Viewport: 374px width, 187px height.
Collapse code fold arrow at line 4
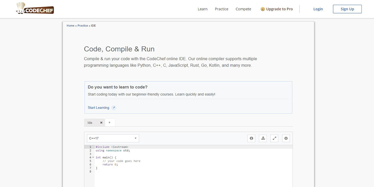[93, 158]
